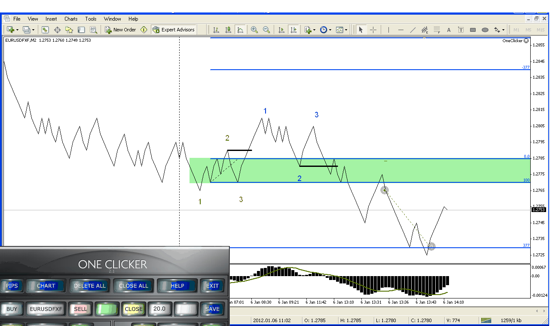Switch chart to candlesticks mode
The width and height of the screenshot is (550, 326).
click(x=228, y=30)
